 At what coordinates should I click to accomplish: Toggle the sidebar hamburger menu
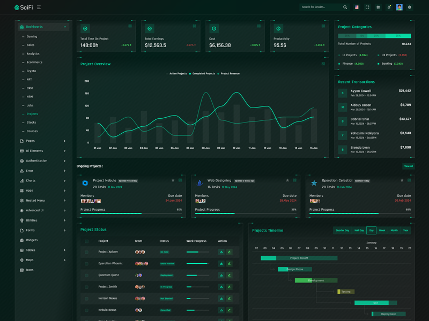(x=39, y=7)
